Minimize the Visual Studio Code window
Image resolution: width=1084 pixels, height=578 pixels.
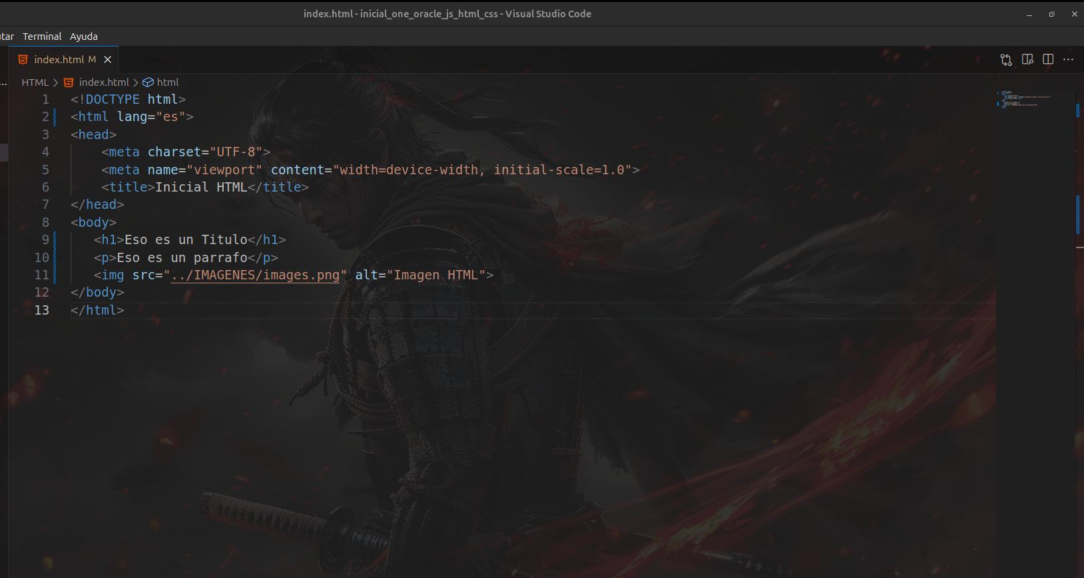(x=1029, y=14)
